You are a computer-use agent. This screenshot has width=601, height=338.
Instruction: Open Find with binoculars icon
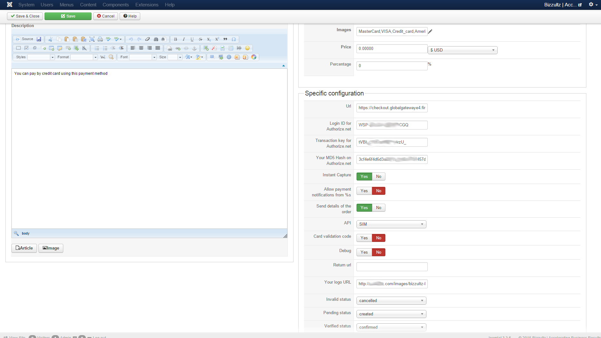pos(156,39)
